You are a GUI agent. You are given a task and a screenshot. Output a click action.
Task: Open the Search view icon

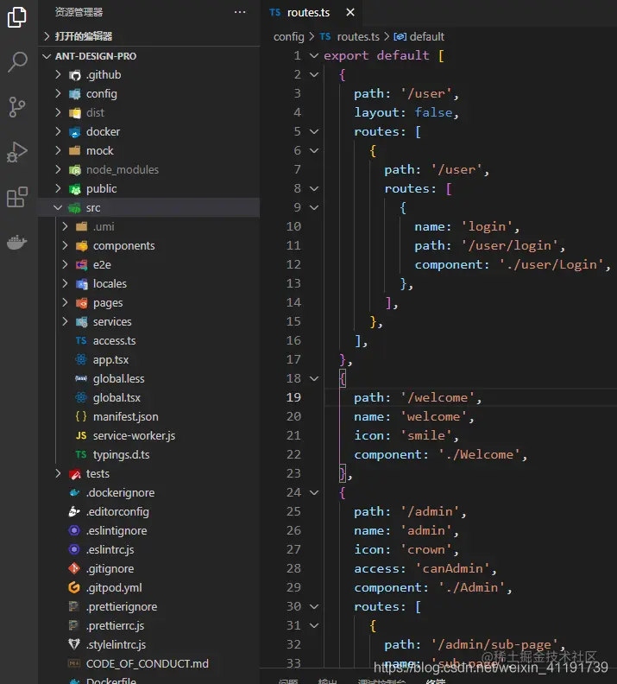tap(17, 61)
